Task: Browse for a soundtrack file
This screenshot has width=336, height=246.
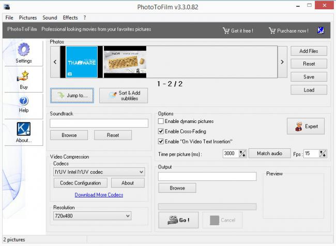Action: coord(69,135)
